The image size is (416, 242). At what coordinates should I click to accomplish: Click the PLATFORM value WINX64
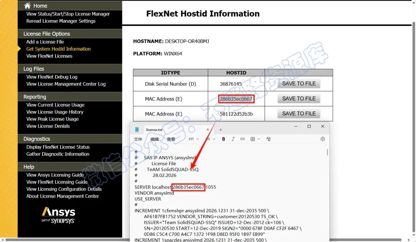(173, 54)
